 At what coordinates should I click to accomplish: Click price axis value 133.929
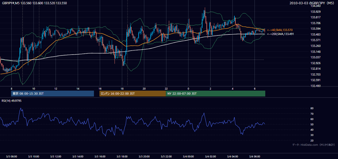316,12
